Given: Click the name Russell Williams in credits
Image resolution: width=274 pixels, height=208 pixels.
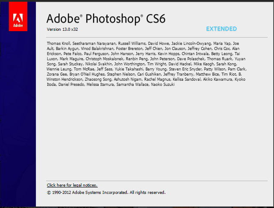Looking at the screenshot, I should click(132, 44).
